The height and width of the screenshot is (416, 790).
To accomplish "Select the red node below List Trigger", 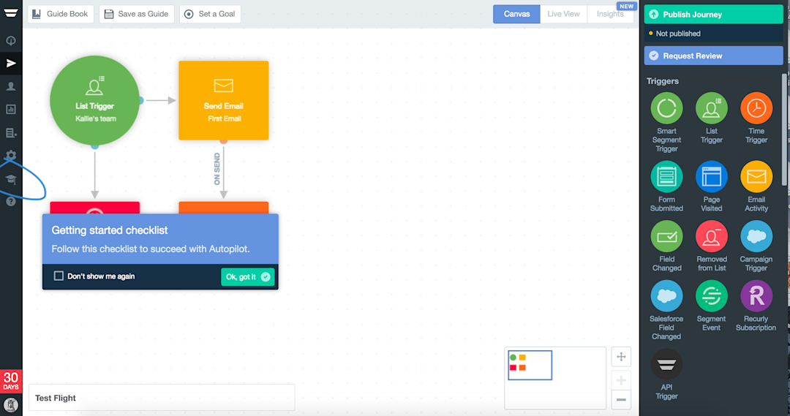I will pyautogui.click(x=94, y=208).
